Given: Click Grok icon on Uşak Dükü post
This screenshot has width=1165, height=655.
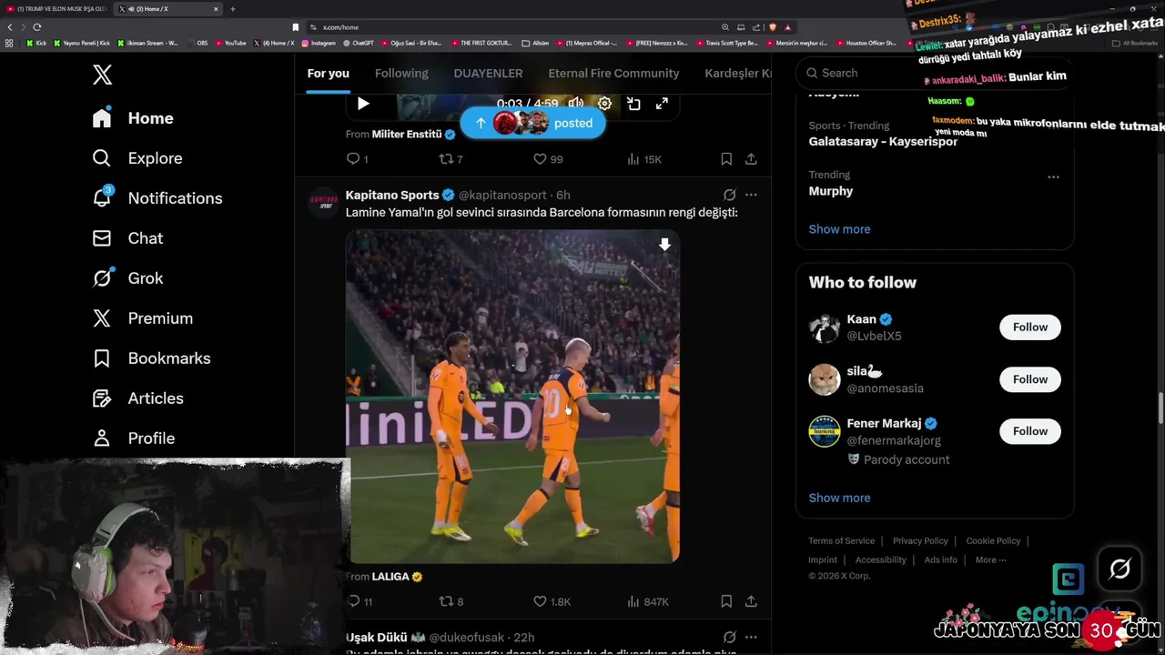Looking at the screenshot, I should click(x=729, y=638).
